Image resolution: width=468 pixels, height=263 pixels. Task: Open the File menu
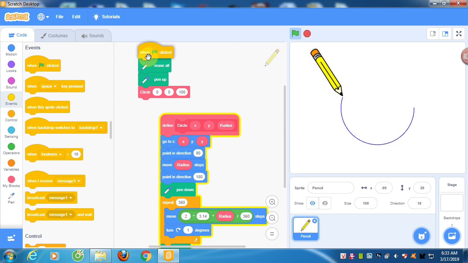pyautogui.click(x=59, y=17)
